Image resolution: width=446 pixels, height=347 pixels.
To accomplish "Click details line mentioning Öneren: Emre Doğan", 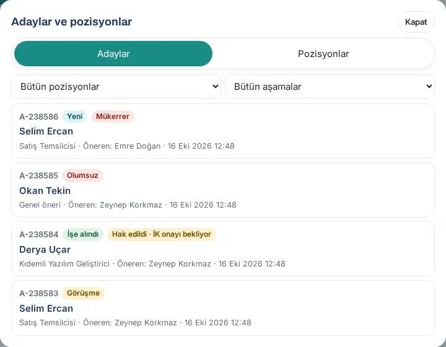I will click(127, 146).
